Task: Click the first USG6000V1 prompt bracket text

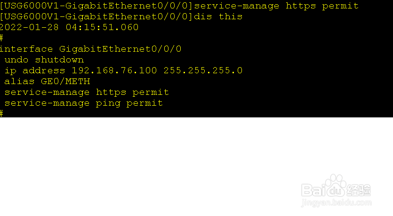Action: (x=96, y=6)
